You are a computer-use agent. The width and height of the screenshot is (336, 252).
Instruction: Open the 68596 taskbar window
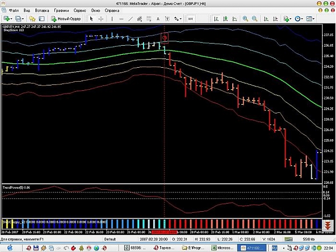[x=135, y=248]
